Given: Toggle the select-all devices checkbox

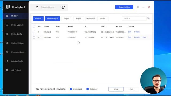Looking at the screenshot, I should pyautogui.click(x=34, y=26).
